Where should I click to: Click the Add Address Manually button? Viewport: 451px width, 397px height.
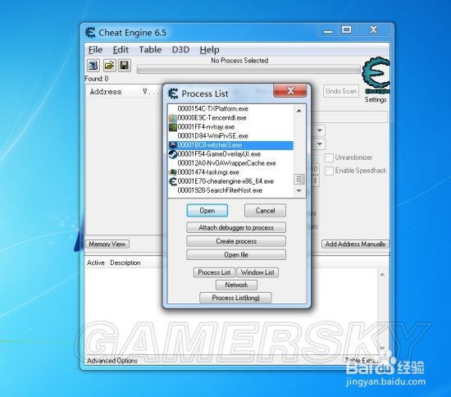pos(355,244)
